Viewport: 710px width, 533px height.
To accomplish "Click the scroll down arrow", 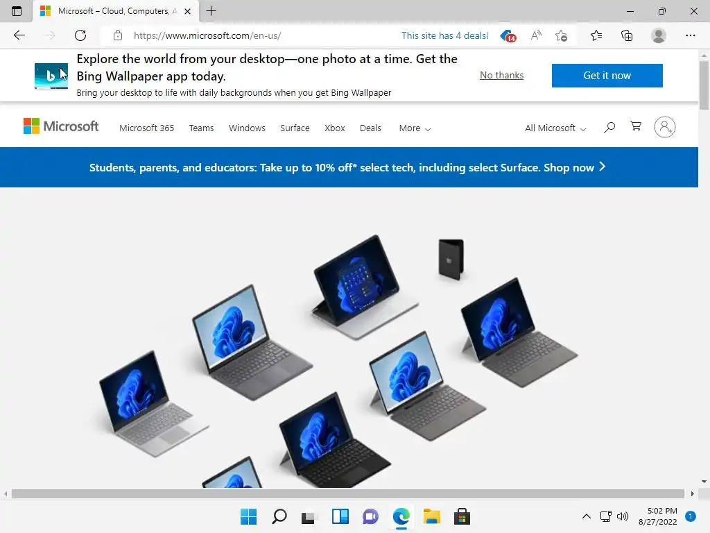I will pyautogui.click(x=704, y=482).
